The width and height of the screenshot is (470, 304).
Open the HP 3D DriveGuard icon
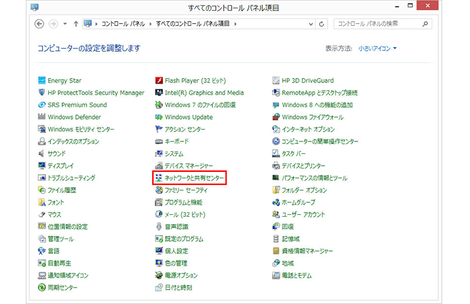pyautogui.click(x=276, y=81)
